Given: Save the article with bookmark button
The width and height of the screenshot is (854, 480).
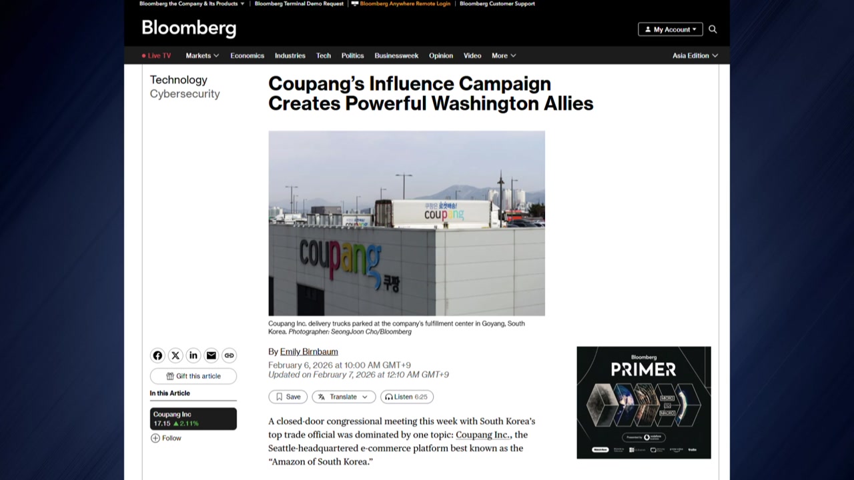Looking at the screenshot, I should pyautogui.click(x=288, y=397).
